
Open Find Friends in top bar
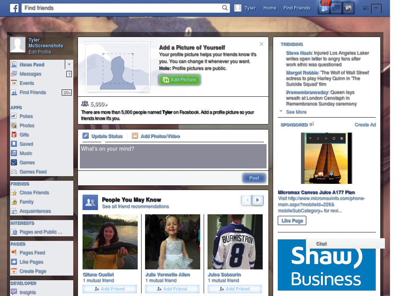297,8
